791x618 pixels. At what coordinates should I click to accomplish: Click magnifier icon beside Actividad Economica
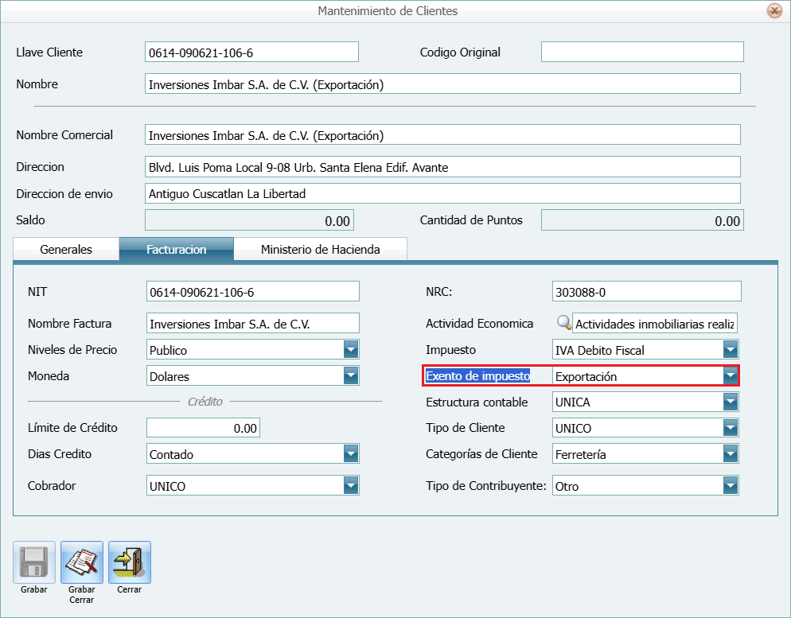(x=563, y=323)
